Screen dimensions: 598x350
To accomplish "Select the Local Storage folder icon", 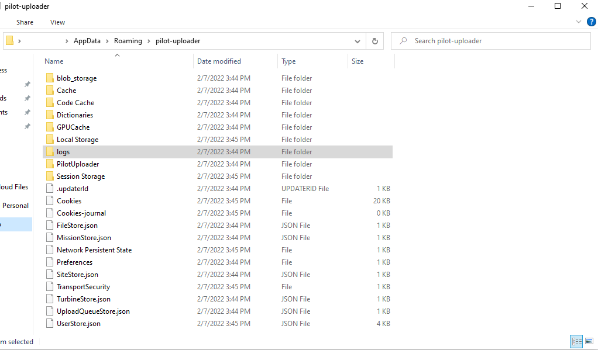I will tap(50, 140).
